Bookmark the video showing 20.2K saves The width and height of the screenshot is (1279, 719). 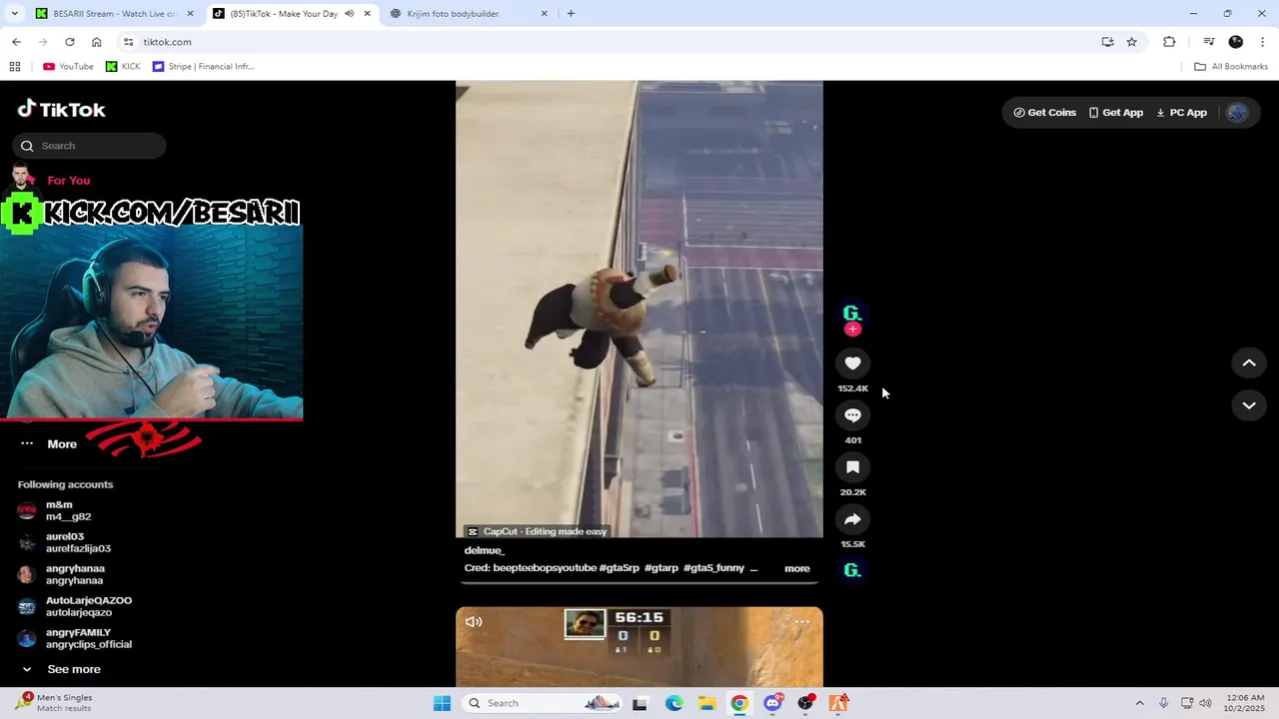click(x=852, y=467)
